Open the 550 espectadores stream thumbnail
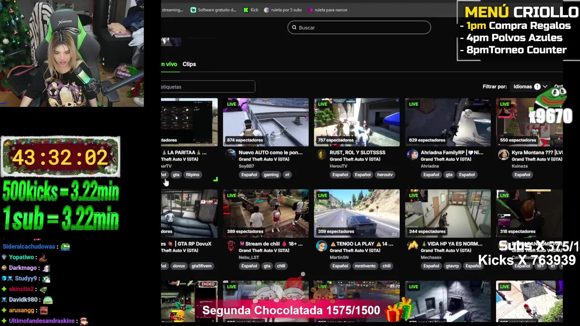580x326 pixels. pos(529,122)
